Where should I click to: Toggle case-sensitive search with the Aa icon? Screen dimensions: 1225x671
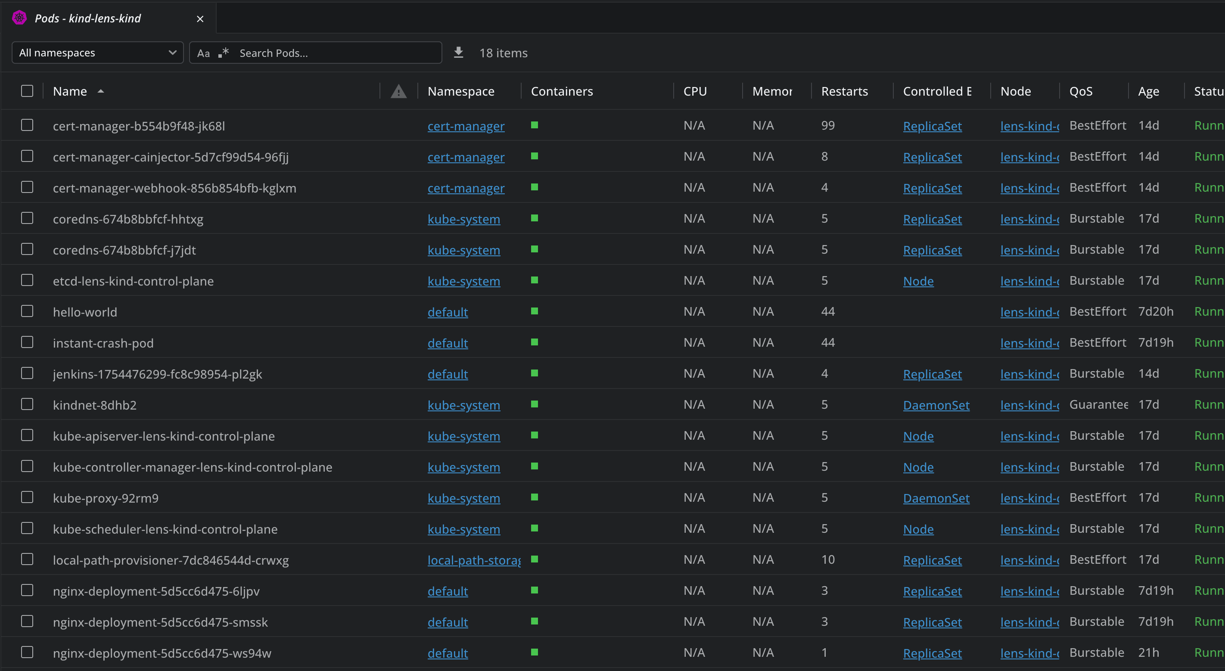coord(204,53)
